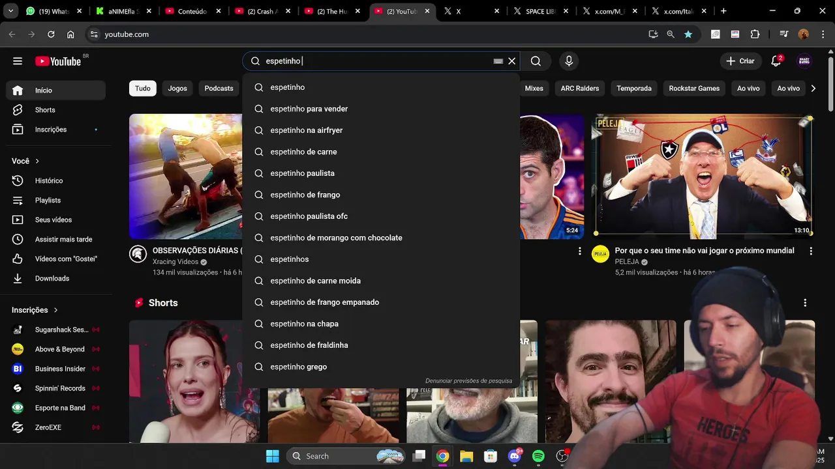Open a new browser tab
The width and height of the screenshot is (835, 469).
click(x=723, y=11)
